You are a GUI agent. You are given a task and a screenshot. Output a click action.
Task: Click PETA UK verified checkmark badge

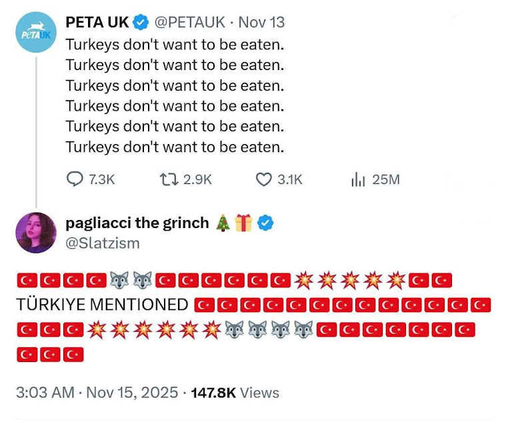tap(141, 23)
